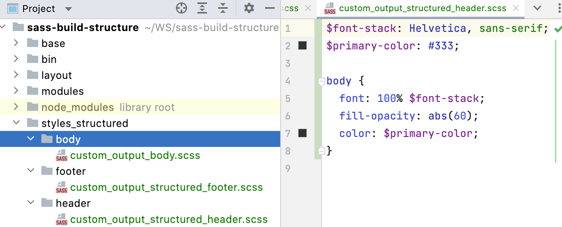
Task: Click the #333 color swatch on line 2
Action: pyautogui.click(x=302, y=46)
